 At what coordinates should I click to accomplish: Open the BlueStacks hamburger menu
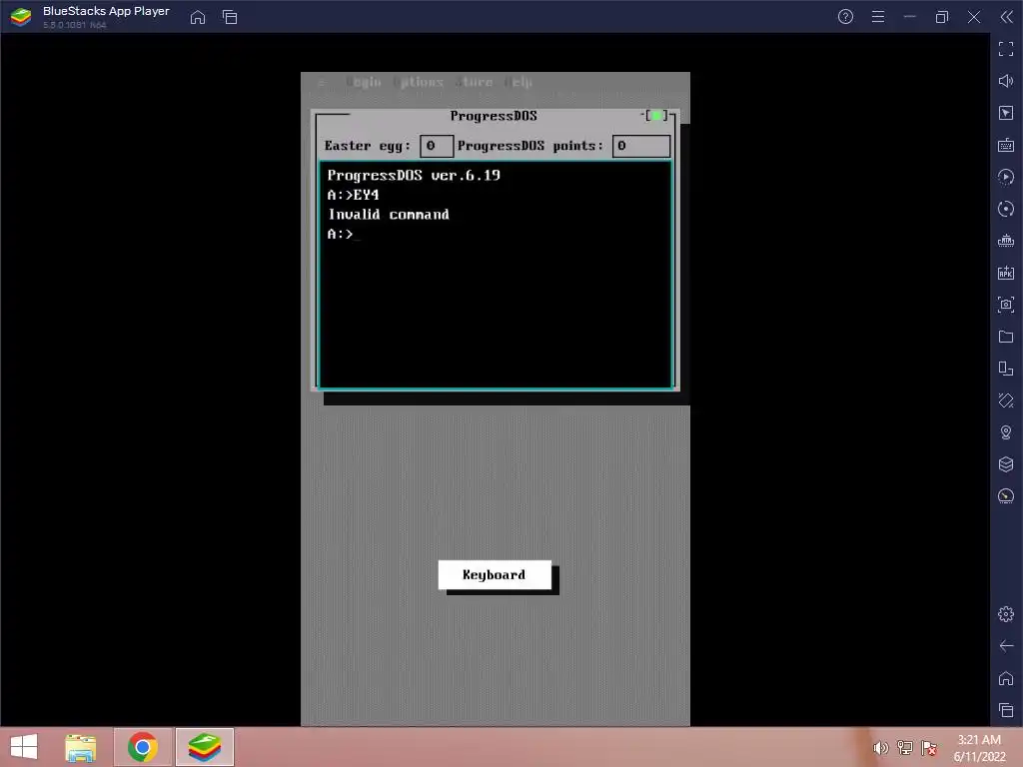[x=878, y=17]
